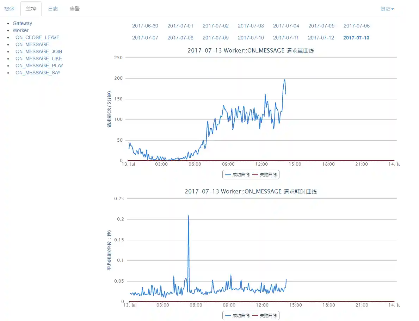The height and width of the screenshot is (321, 419).
Task: Open the Gateway link in sidebar
Action: (23, 23)
